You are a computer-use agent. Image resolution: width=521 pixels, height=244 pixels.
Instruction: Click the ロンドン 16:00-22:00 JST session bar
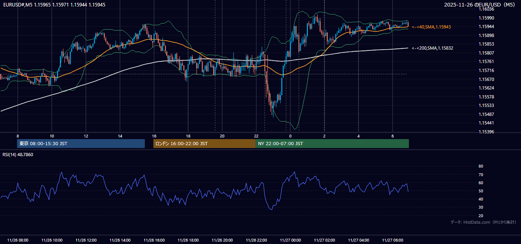[204, 144]
